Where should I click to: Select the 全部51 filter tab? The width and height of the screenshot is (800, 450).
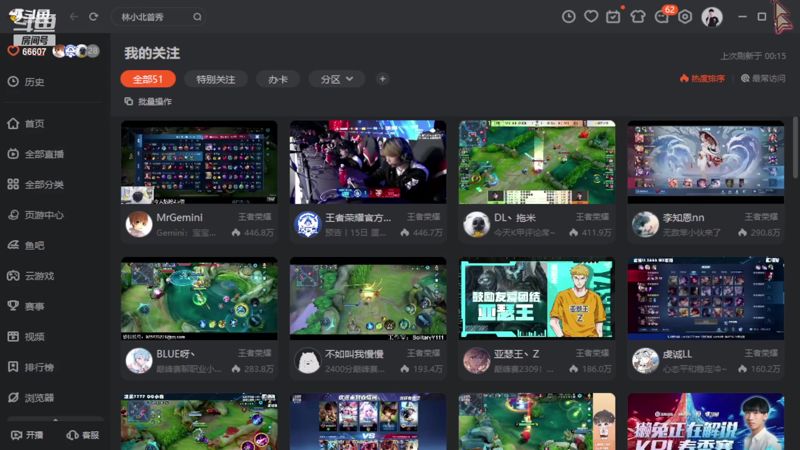click(148, 79)
